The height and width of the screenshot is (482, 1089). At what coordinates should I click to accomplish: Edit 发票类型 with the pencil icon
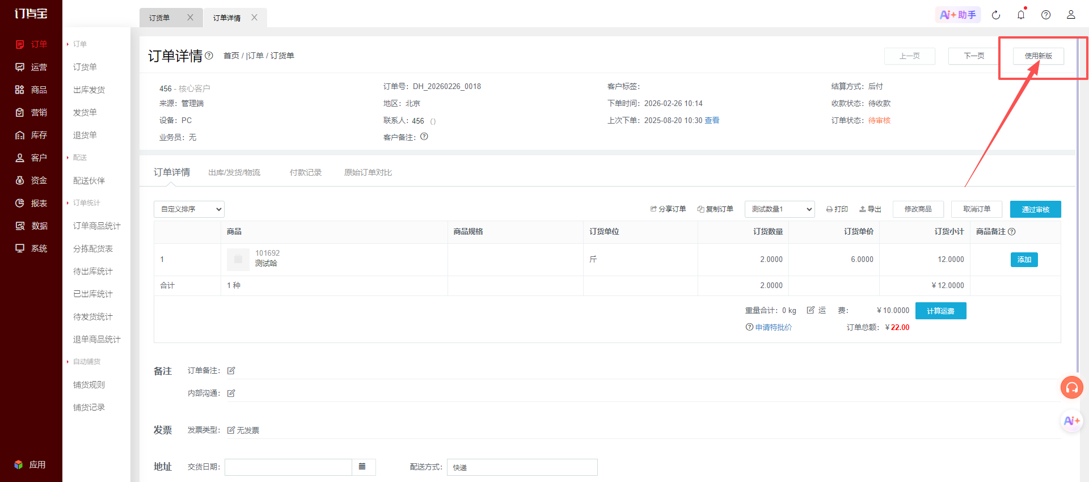pyautogui.click(x=231, y=430)
